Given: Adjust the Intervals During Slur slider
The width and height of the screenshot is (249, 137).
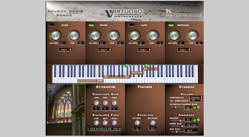Looking at the screenshot, I should coord(178,107).
